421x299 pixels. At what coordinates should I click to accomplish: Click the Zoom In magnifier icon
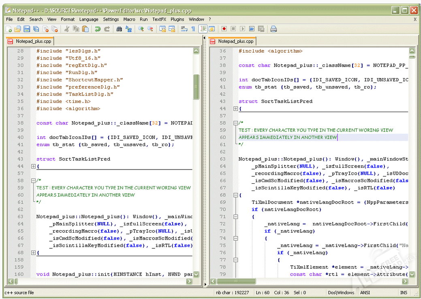(x=141, y=29)
